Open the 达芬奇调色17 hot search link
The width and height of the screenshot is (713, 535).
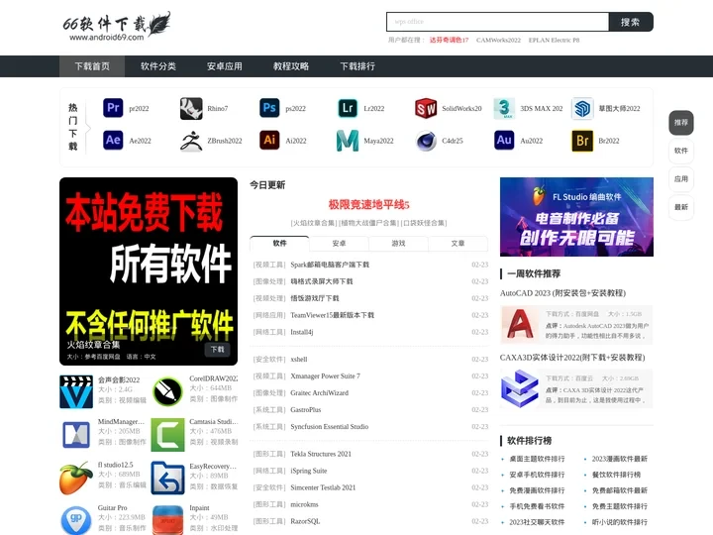tap(449, 40)
